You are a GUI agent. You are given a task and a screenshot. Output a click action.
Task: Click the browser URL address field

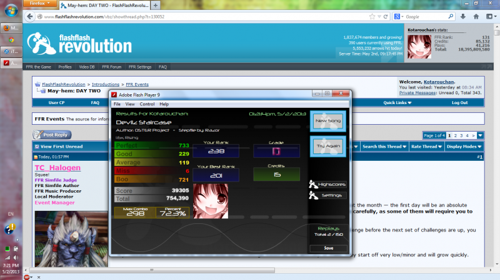(204, 17)
